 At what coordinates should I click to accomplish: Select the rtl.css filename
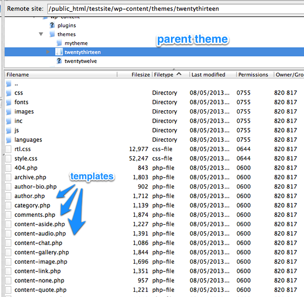pos(22,149)
